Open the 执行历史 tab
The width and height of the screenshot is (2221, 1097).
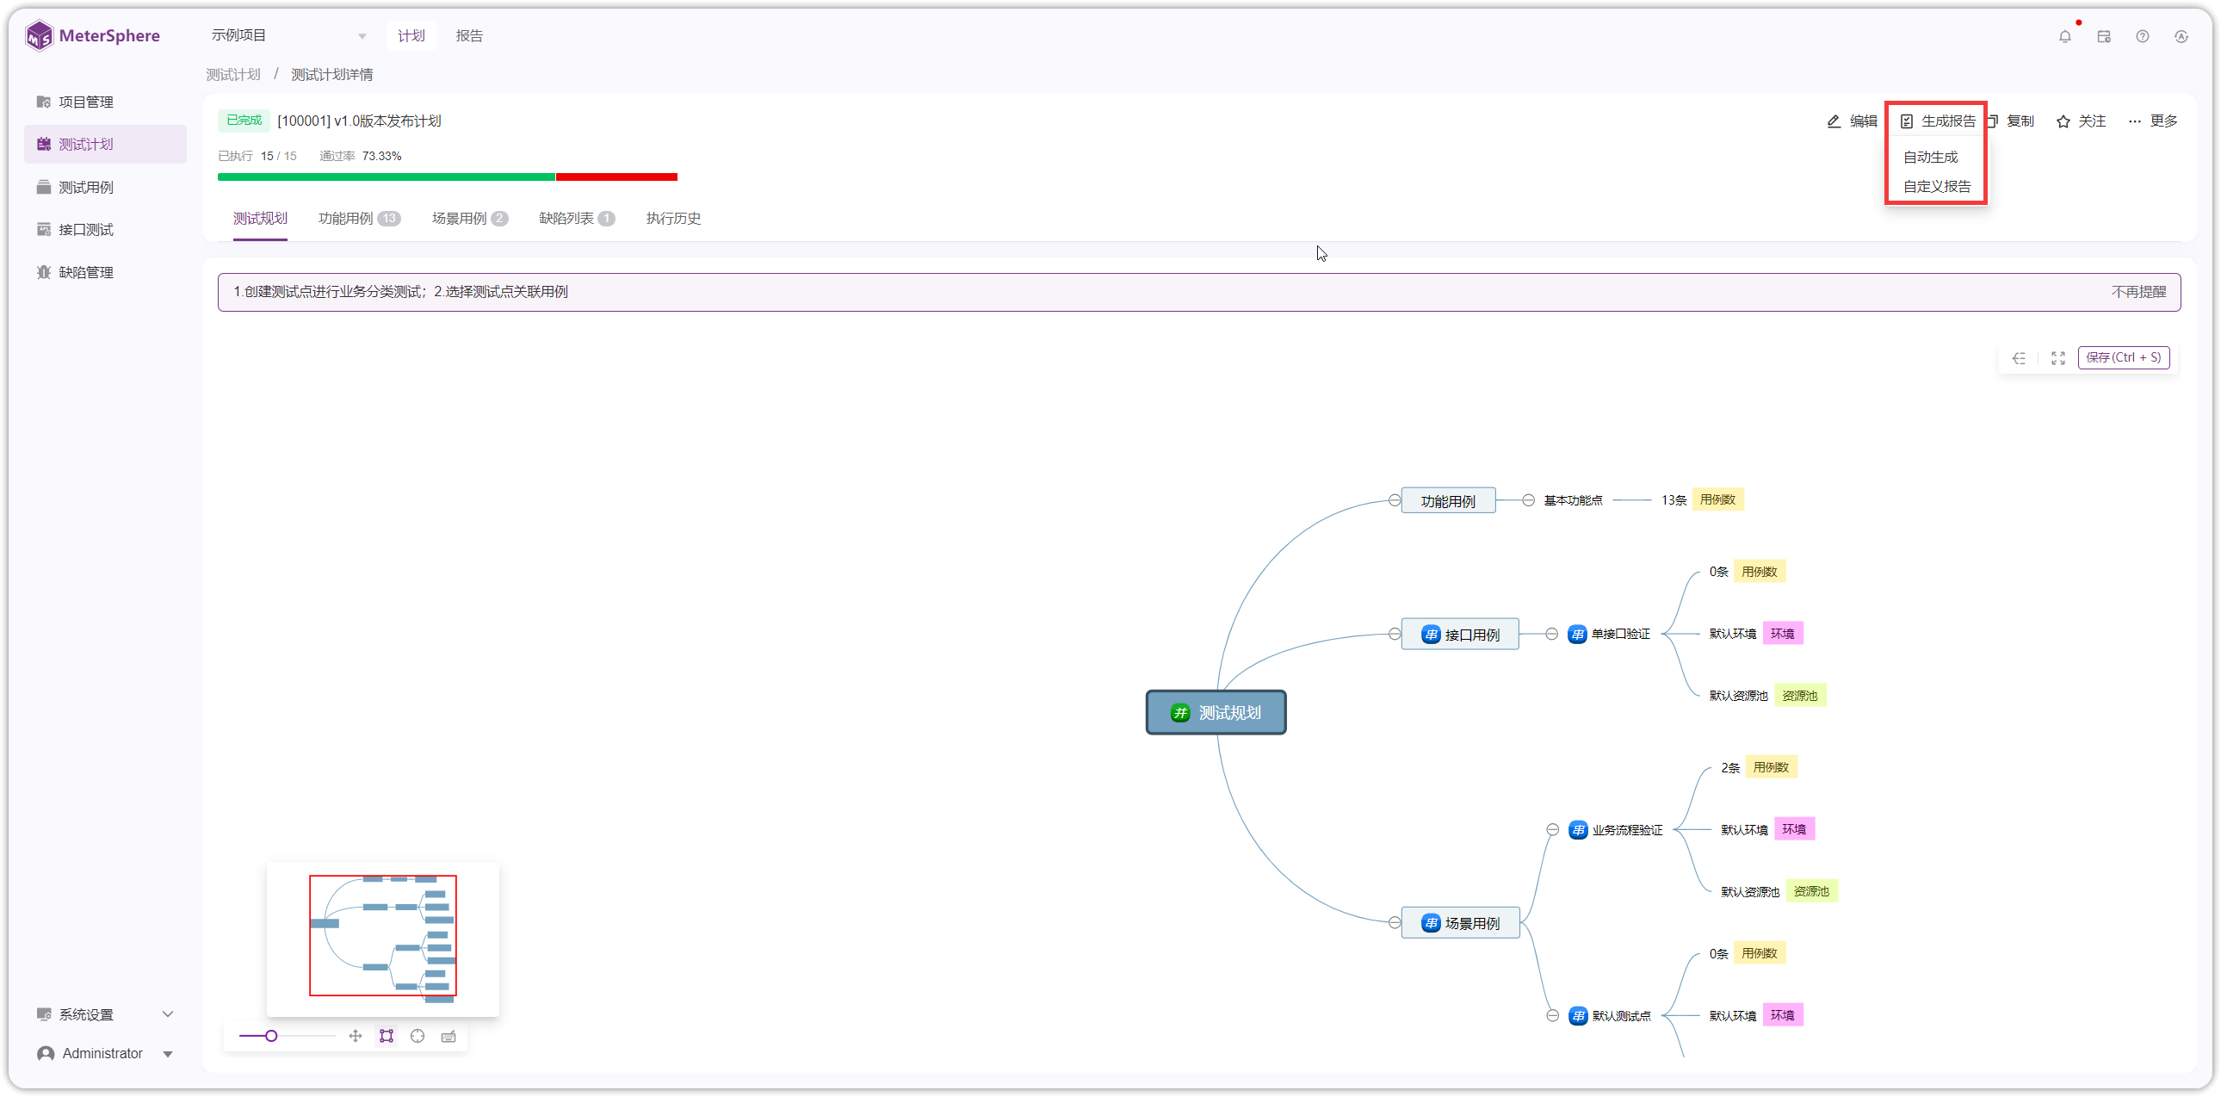coord(673,219)
